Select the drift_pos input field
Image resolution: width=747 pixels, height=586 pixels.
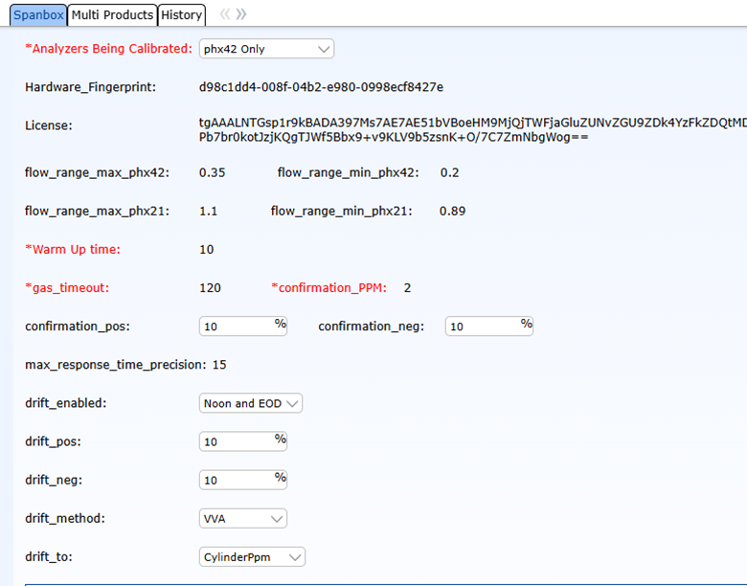coord(237,441)
